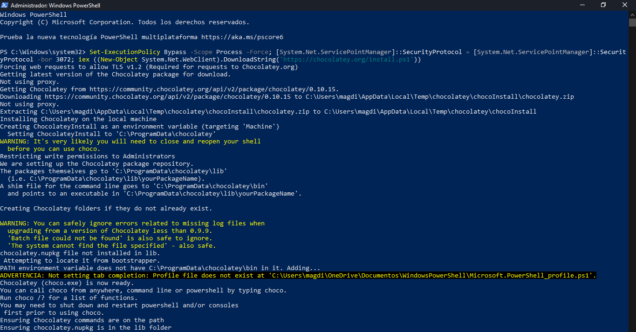Screen dimensions: 636x332
Task: Click 'Creating ChocolateyInstall as an environment variable' line
Action: pyautogui.click(x=140, y=127)
